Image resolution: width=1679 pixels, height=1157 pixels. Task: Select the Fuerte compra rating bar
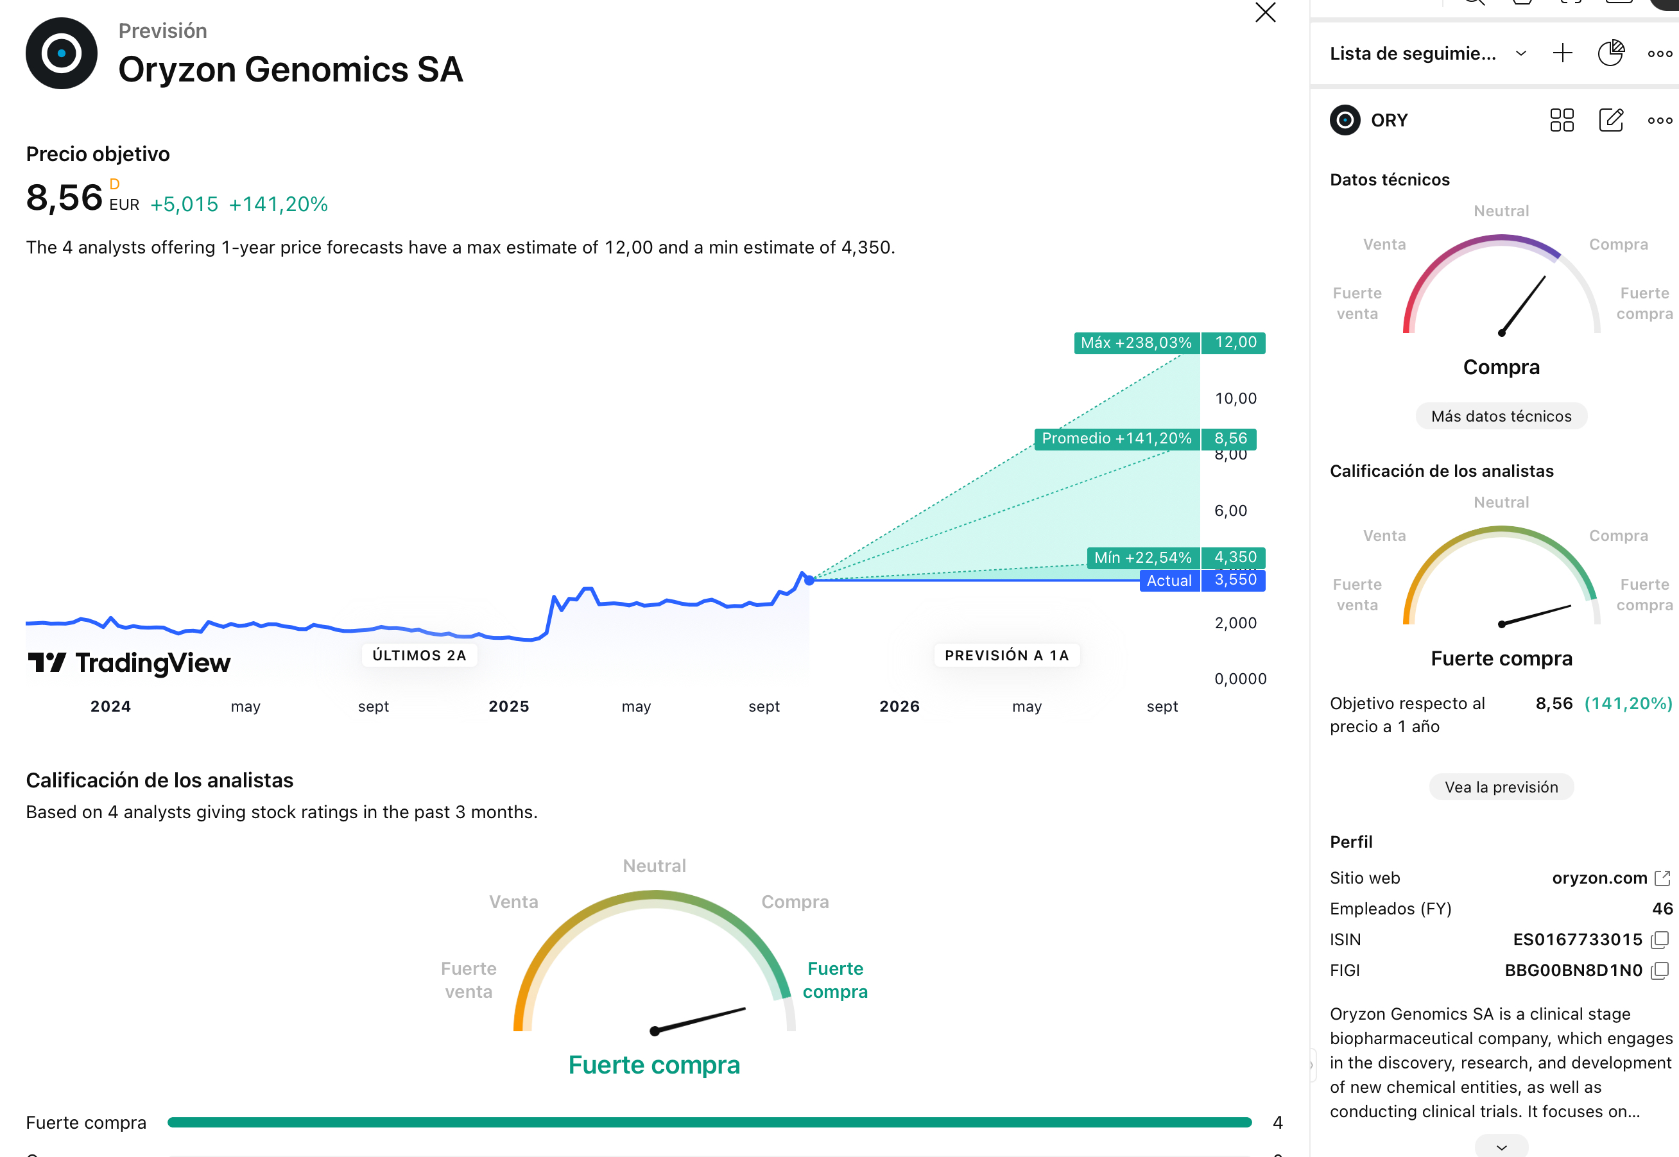709,1122
